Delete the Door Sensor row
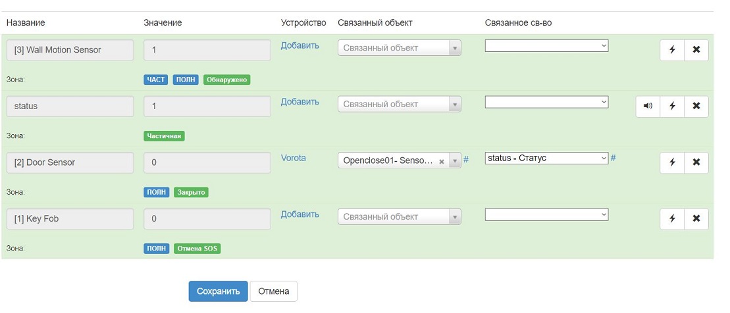Screen dimensions: 730x313 pos(696,162)
